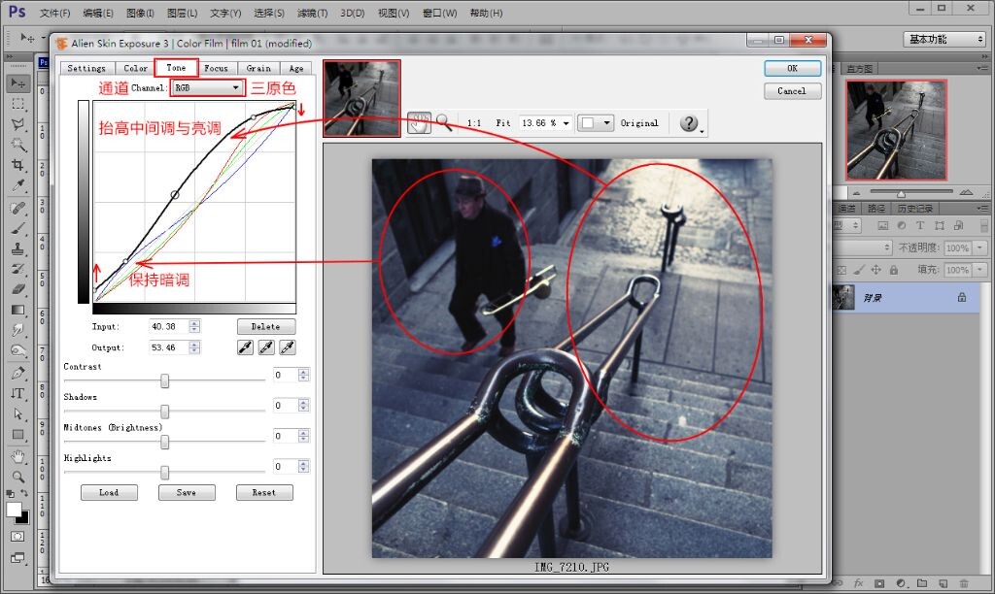Increase the Contrast value stepper
The image size is (995, 594).
(304, 372)
